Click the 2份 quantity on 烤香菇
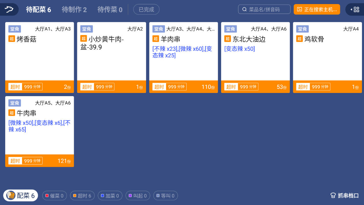 [67, 87]
